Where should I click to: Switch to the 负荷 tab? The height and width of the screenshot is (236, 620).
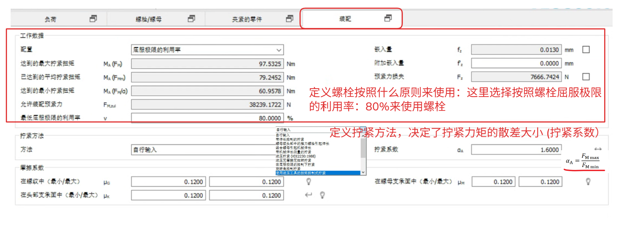point(51,19)
